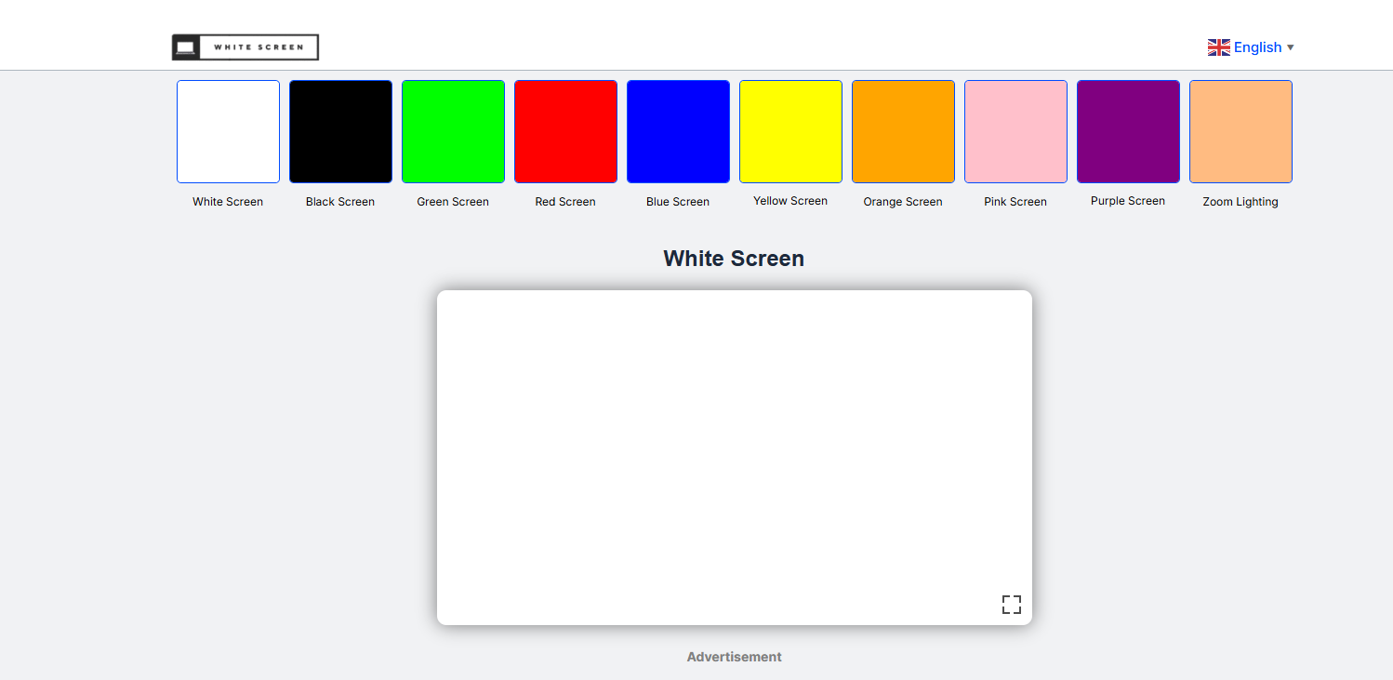
Task: Pick the blue color square
Action: pos(678,131)
